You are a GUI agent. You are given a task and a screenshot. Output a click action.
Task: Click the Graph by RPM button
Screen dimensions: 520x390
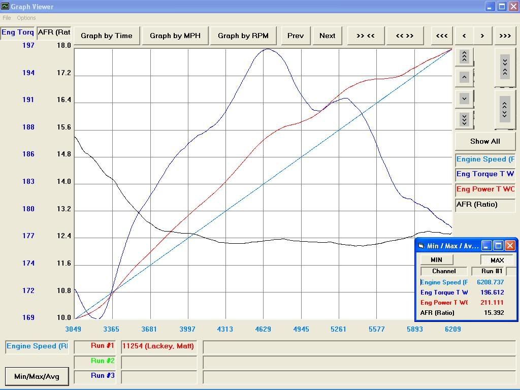(243, 36)
